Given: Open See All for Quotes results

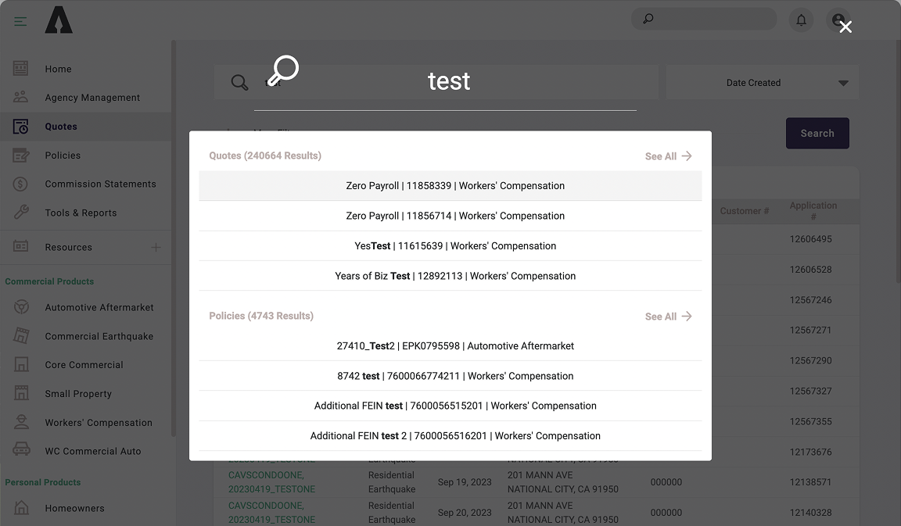Looking at the screenshot, I should 668,156.
